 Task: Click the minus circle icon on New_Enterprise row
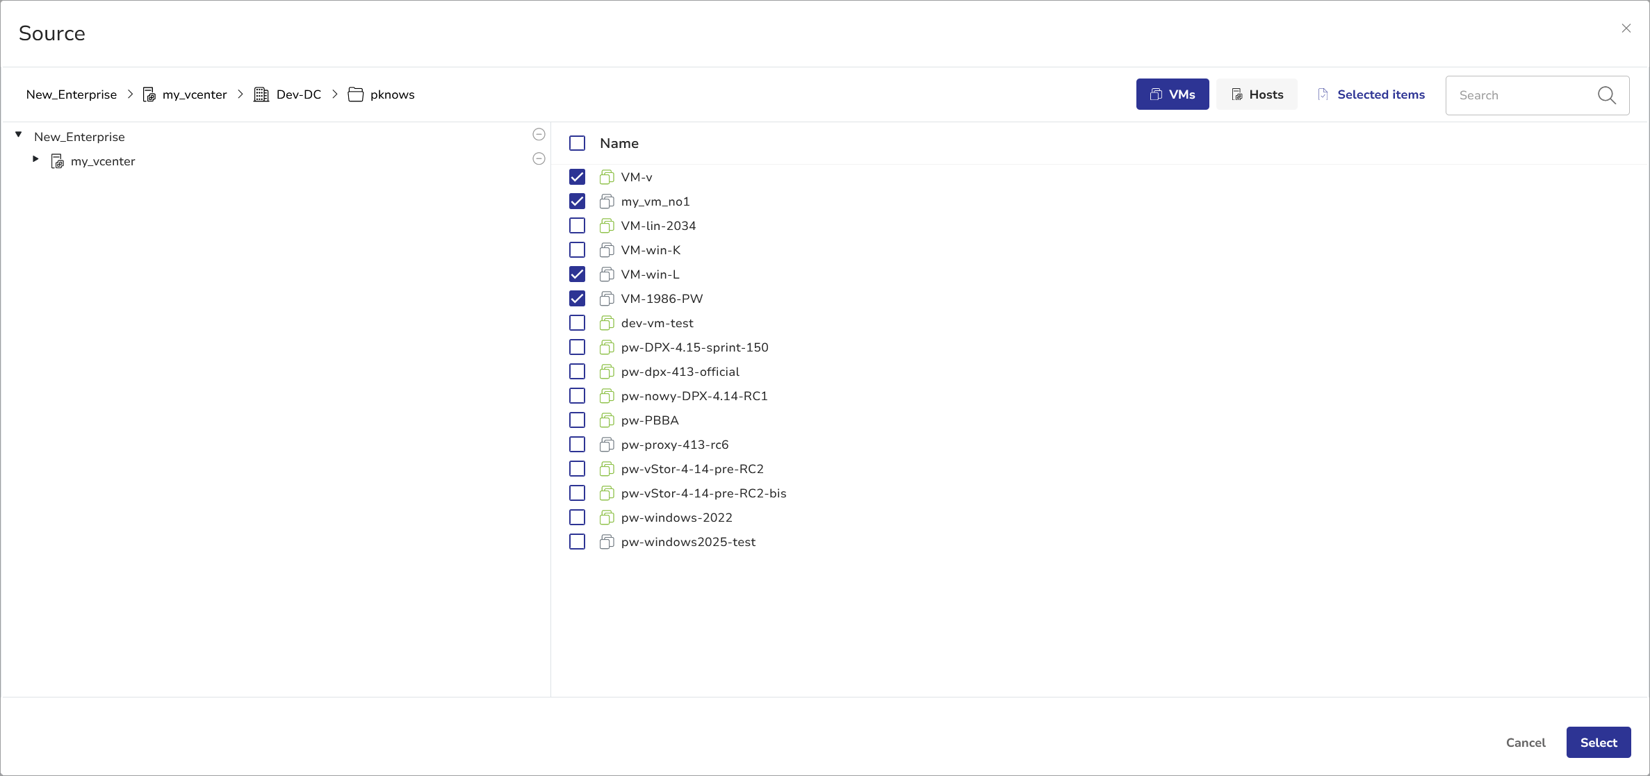[x=539, y=134]
